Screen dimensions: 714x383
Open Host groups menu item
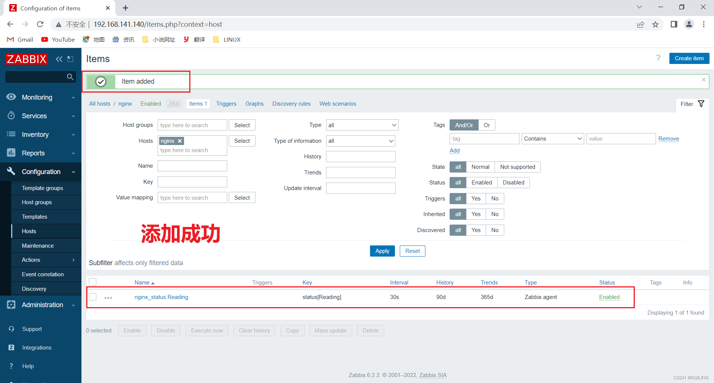pos(37,202)
